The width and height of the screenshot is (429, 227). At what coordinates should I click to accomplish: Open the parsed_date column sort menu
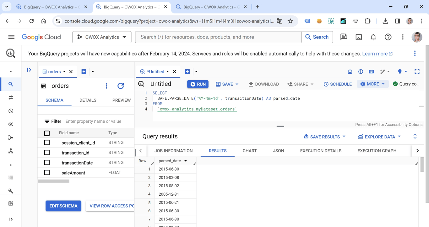click(186, 161)
